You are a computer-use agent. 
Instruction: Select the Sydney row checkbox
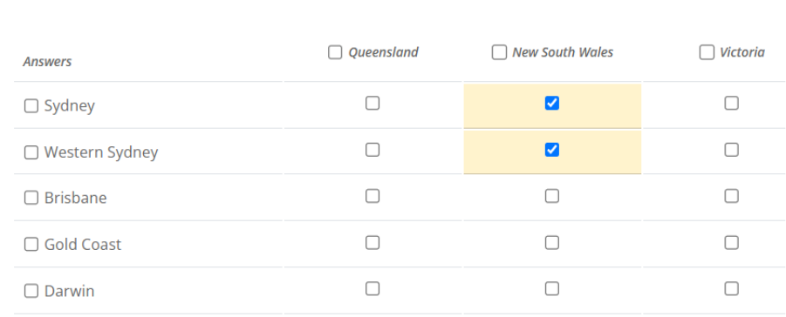coord(31,105)
